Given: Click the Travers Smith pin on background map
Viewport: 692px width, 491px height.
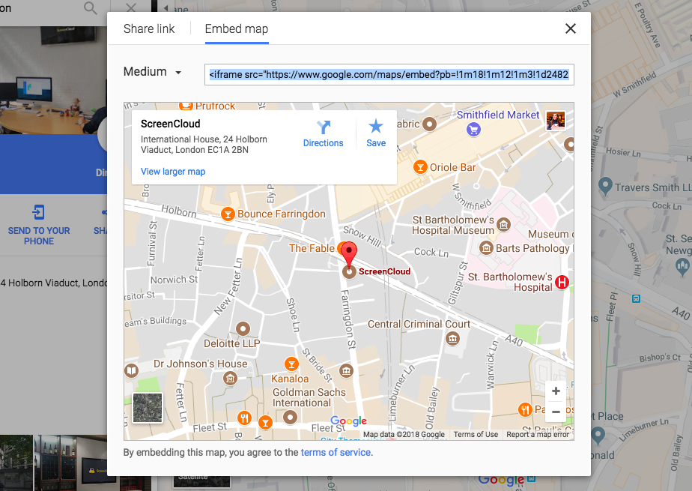Looking at the screenshot, I should point(605,186).
